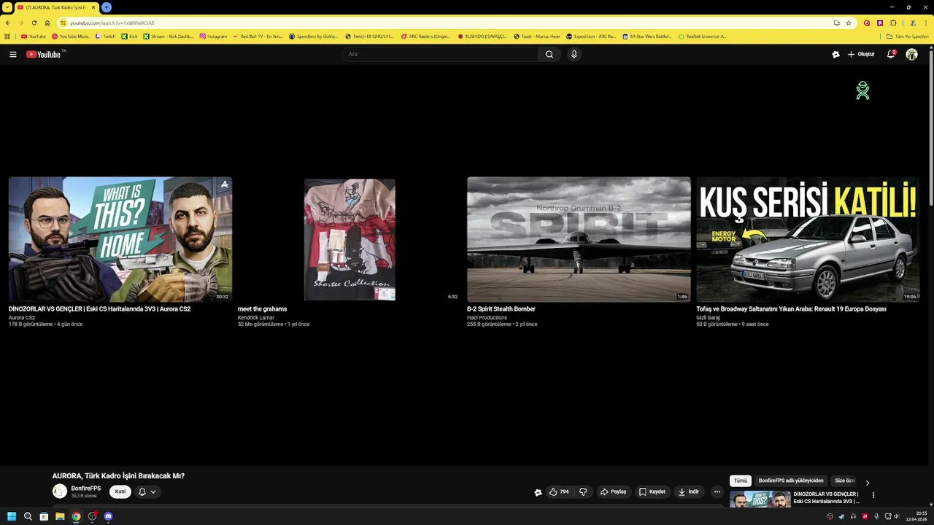Open the BonfireFPS channel avatar

point(60,491)
